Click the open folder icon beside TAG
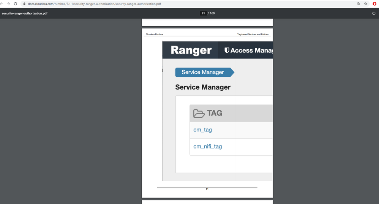Viewport: 379px width, 204px height. 199,113
